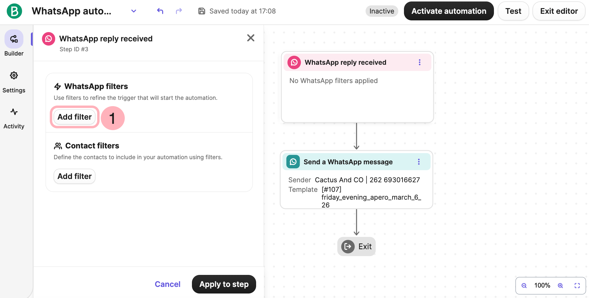The width and height of the screenshot is (589, 298).
Task: Cancel the step configuration changes
Action: click(167, 284)
